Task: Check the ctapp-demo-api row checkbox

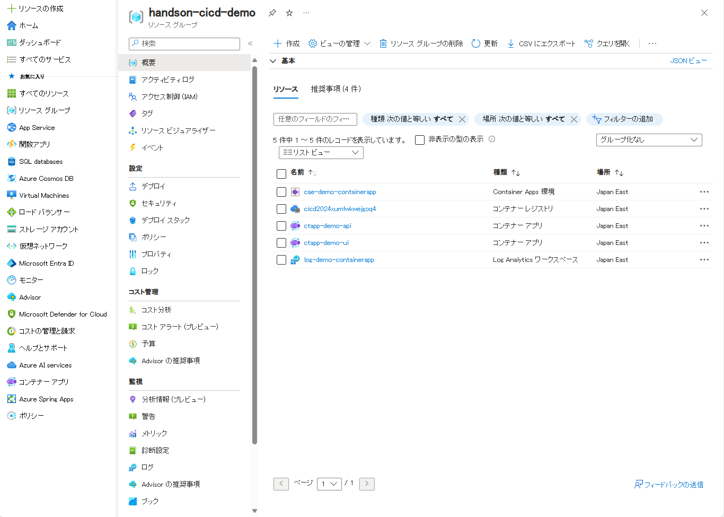Action: 281,226
